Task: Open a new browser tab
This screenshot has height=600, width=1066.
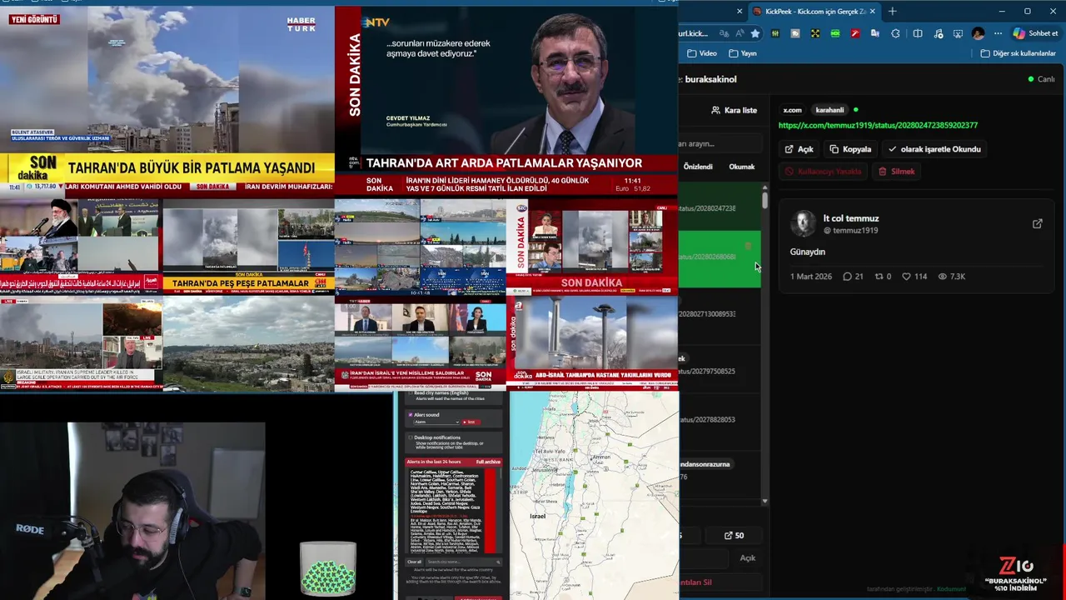Action: pos(892,11)
